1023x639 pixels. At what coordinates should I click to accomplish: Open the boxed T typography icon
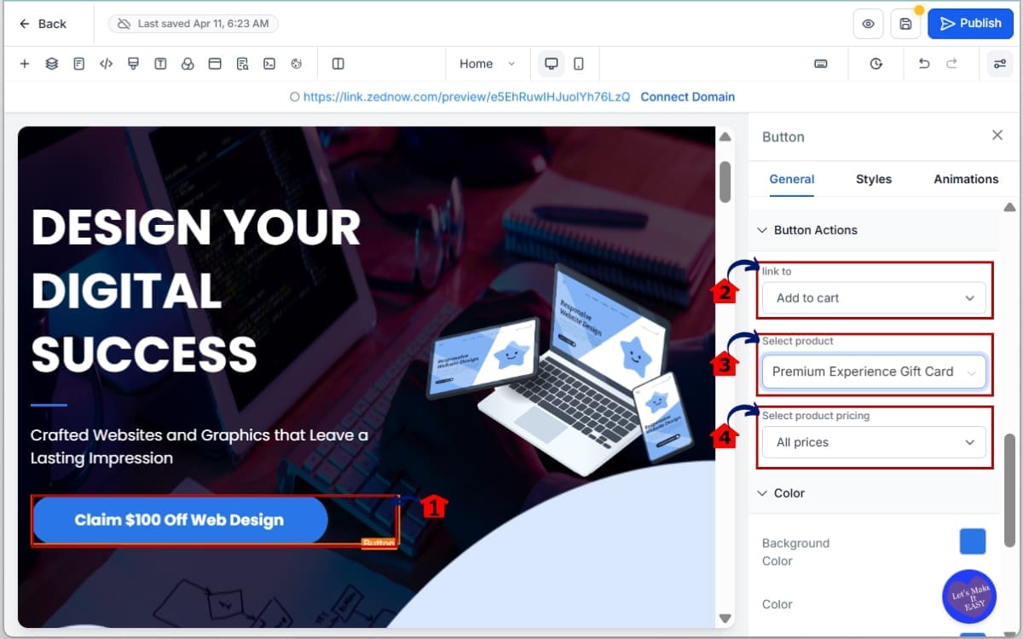[x=160, y=64]
